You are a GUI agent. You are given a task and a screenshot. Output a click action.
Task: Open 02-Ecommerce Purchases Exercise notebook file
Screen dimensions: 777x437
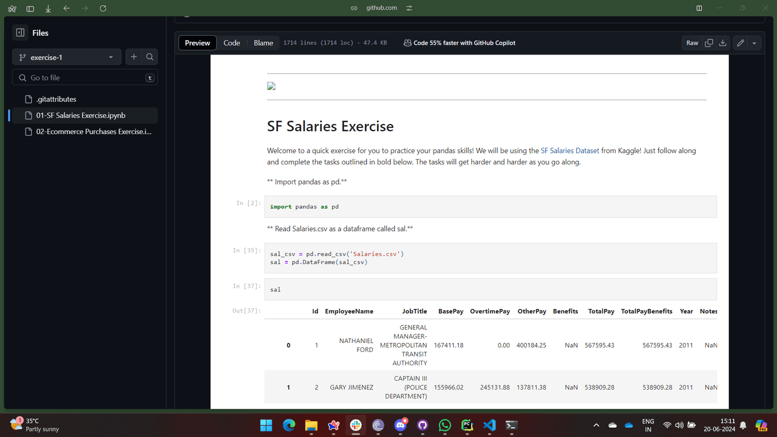tap(93, 132)
